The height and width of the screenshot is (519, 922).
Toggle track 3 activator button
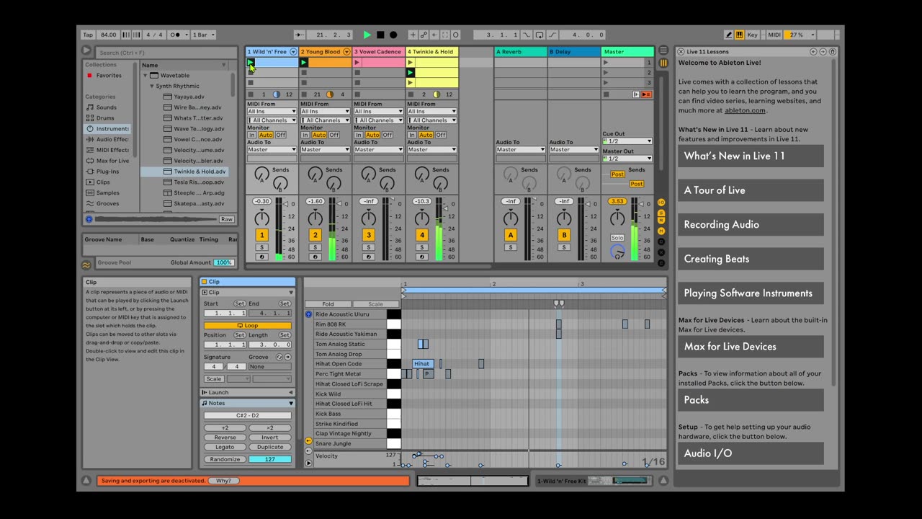[369, 235]
